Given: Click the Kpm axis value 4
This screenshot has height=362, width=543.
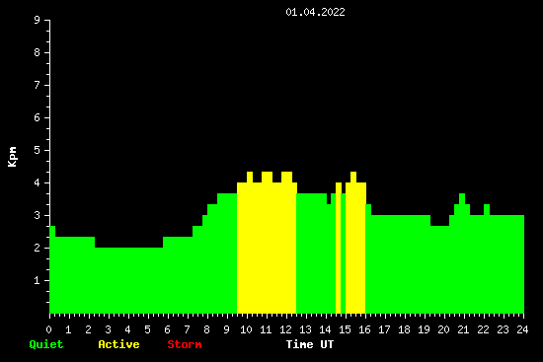Looking at the screenshot, I should tap(38, 182).
